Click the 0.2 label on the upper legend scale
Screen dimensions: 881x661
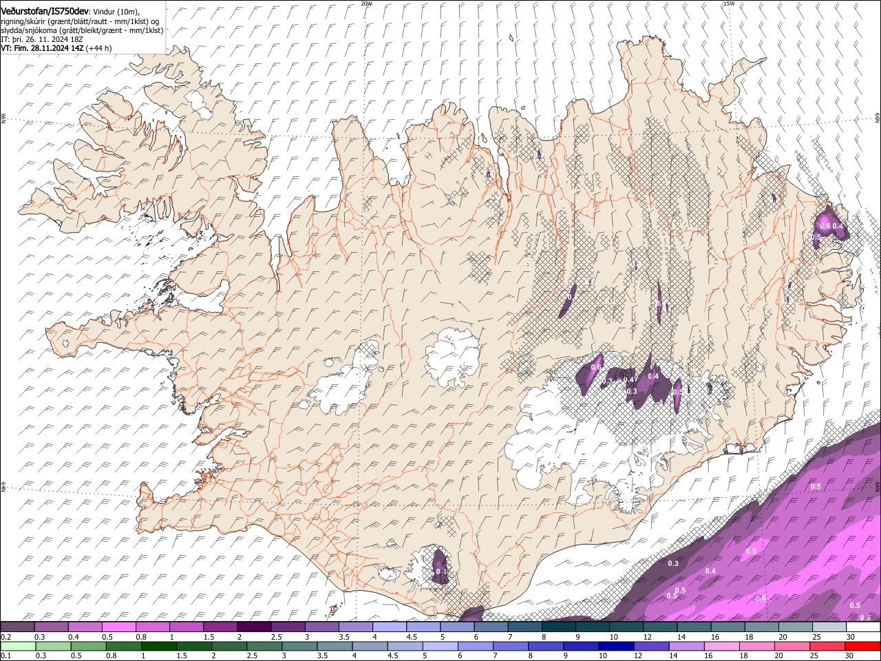(x=5, y=637)
